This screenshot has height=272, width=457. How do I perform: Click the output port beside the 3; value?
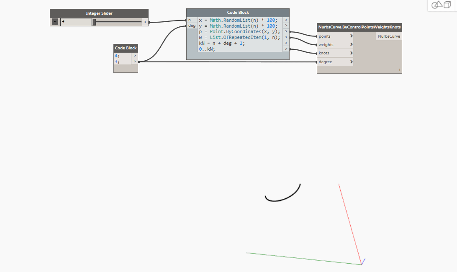click(x=134, y=61)
